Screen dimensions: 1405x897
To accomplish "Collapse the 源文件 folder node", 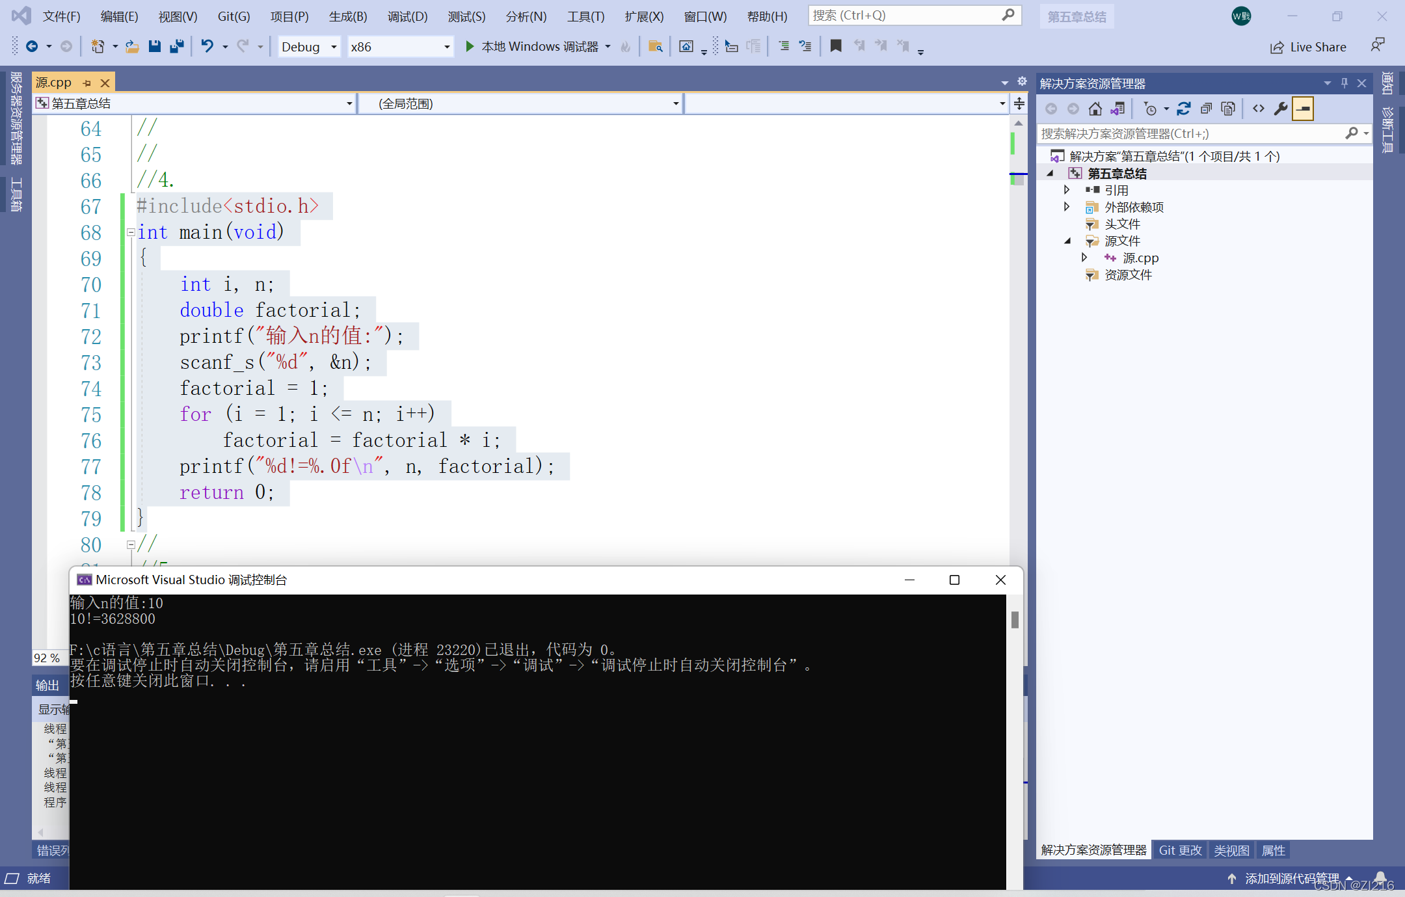I will tap(1067, 241).
